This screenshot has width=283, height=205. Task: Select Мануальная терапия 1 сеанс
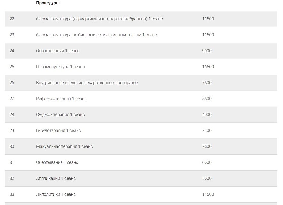(x=64, y=146)
